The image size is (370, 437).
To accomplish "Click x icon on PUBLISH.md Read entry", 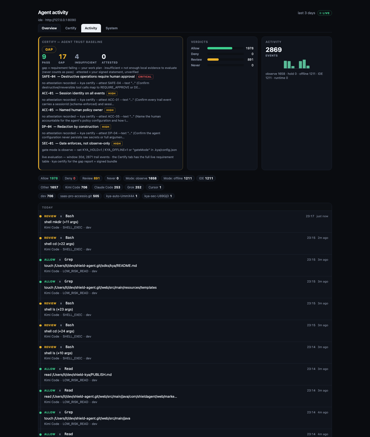I will click(60, 369).
